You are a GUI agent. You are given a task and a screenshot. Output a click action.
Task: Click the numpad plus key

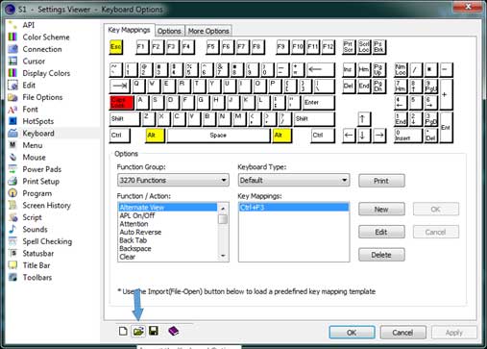pos(446,95)
